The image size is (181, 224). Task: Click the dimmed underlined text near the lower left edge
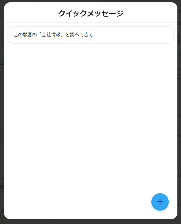pos(2,178)
